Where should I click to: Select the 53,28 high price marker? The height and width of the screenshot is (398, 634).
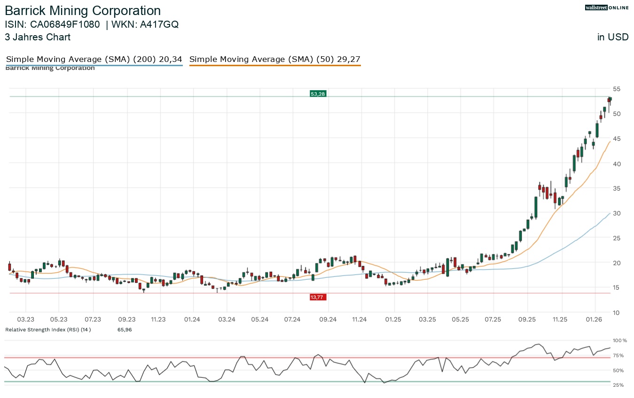(x=318, y=93)
